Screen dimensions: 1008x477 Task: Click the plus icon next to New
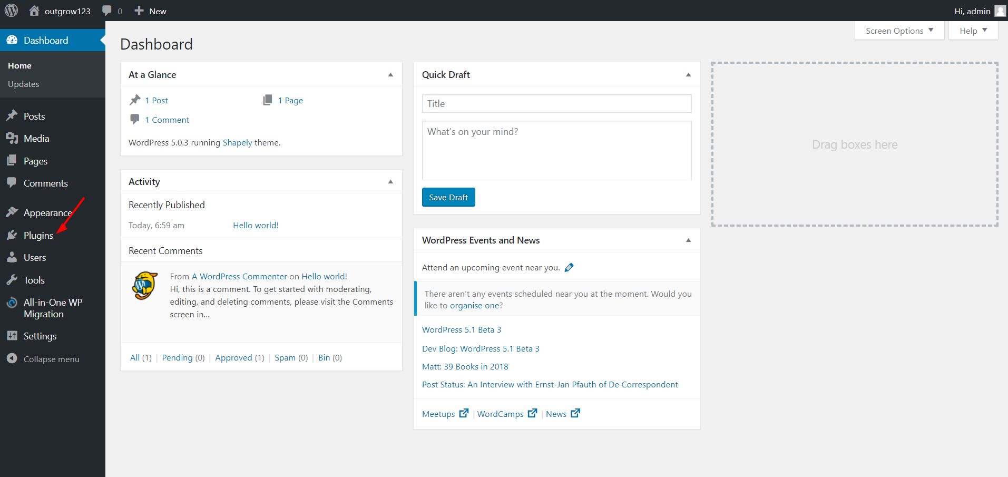point(139,11)
